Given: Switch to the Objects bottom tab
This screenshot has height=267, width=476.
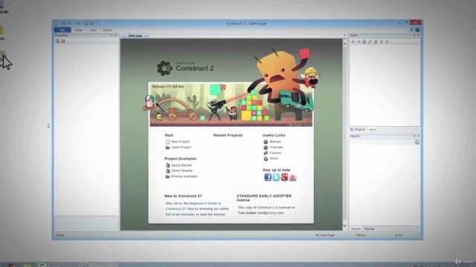Looking at the screenshot, I should 356,229.
